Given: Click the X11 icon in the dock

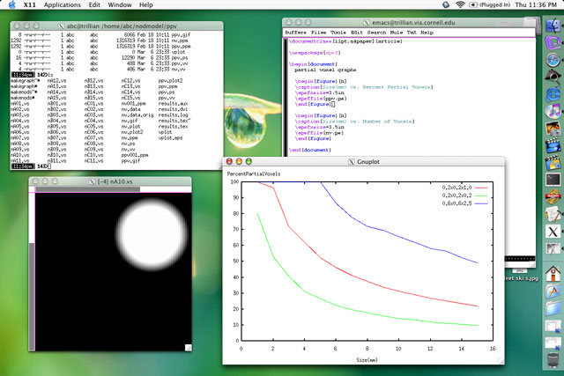Looking at the screenshot, I should (553, 231).
